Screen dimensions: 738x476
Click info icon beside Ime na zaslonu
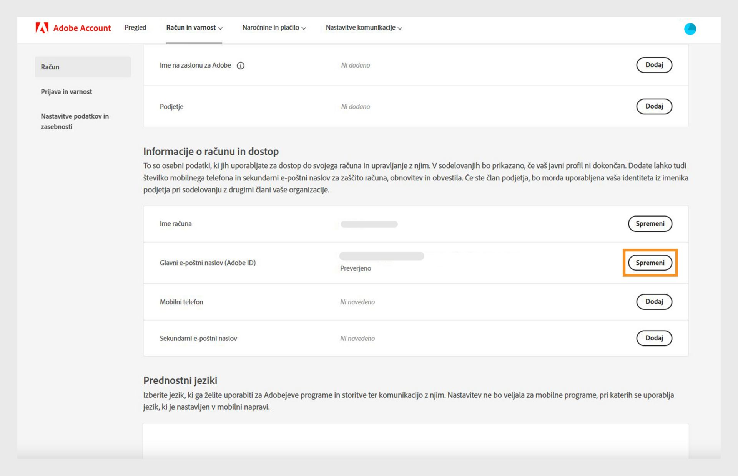pyautogui.click(x=241, y=66)
